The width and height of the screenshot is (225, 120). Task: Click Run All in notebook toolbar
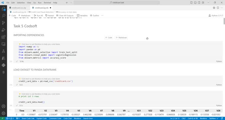tap(38, 16)
